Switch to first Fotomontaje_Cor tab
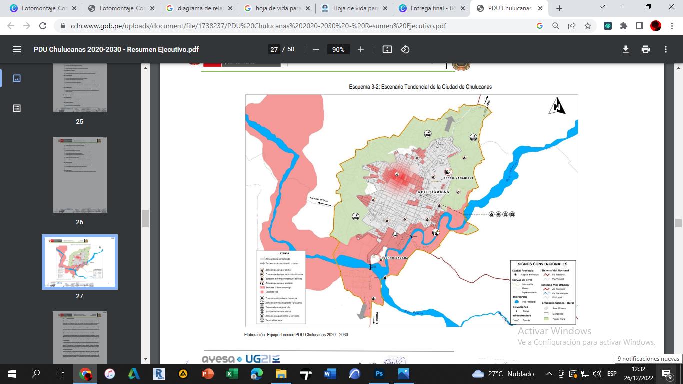This screenshot has width=683, height=384. [x=42, y=8]
